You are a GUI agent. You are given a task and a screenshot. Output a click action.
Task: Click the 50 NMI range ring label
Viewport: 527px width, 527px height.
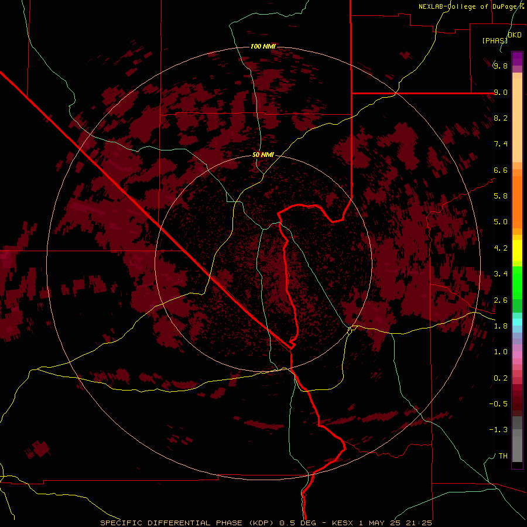click(x=263, y=155)
